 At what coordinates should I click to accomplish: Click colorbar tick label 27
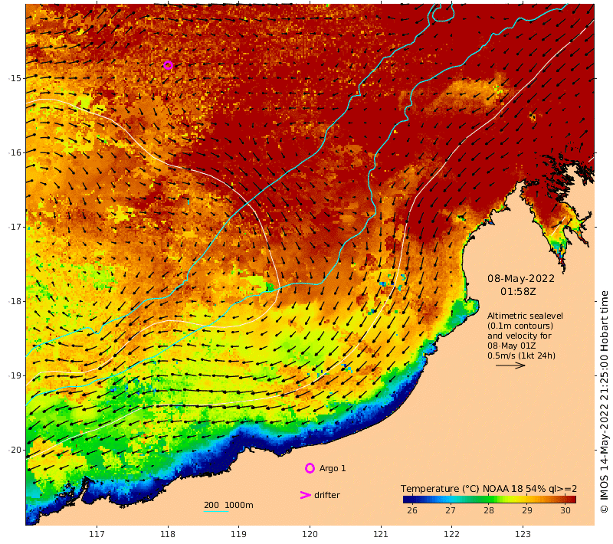pyautogui.click(x=451, y=510)
